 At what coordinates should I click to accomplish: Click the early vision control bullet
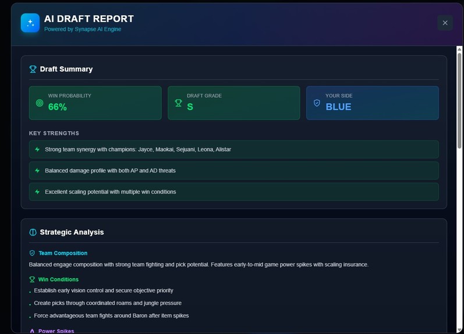click(x=104, y=290)
